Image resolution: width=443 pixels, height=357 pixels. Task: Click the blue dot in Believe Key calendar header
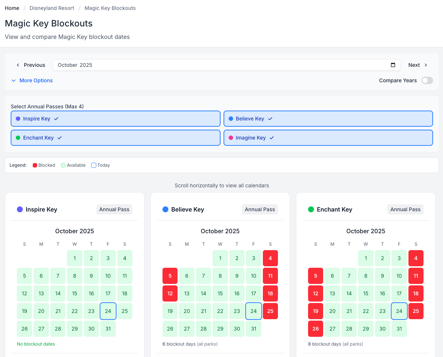point(165,209)
